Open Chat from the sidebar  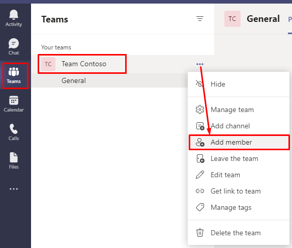pyautogui.click(x=14, y=47)
